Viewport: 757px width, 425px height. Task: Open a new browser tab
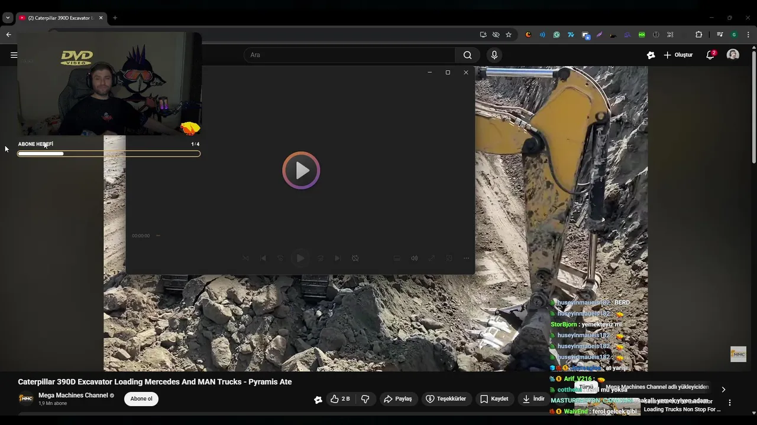(x=115, y=18)
